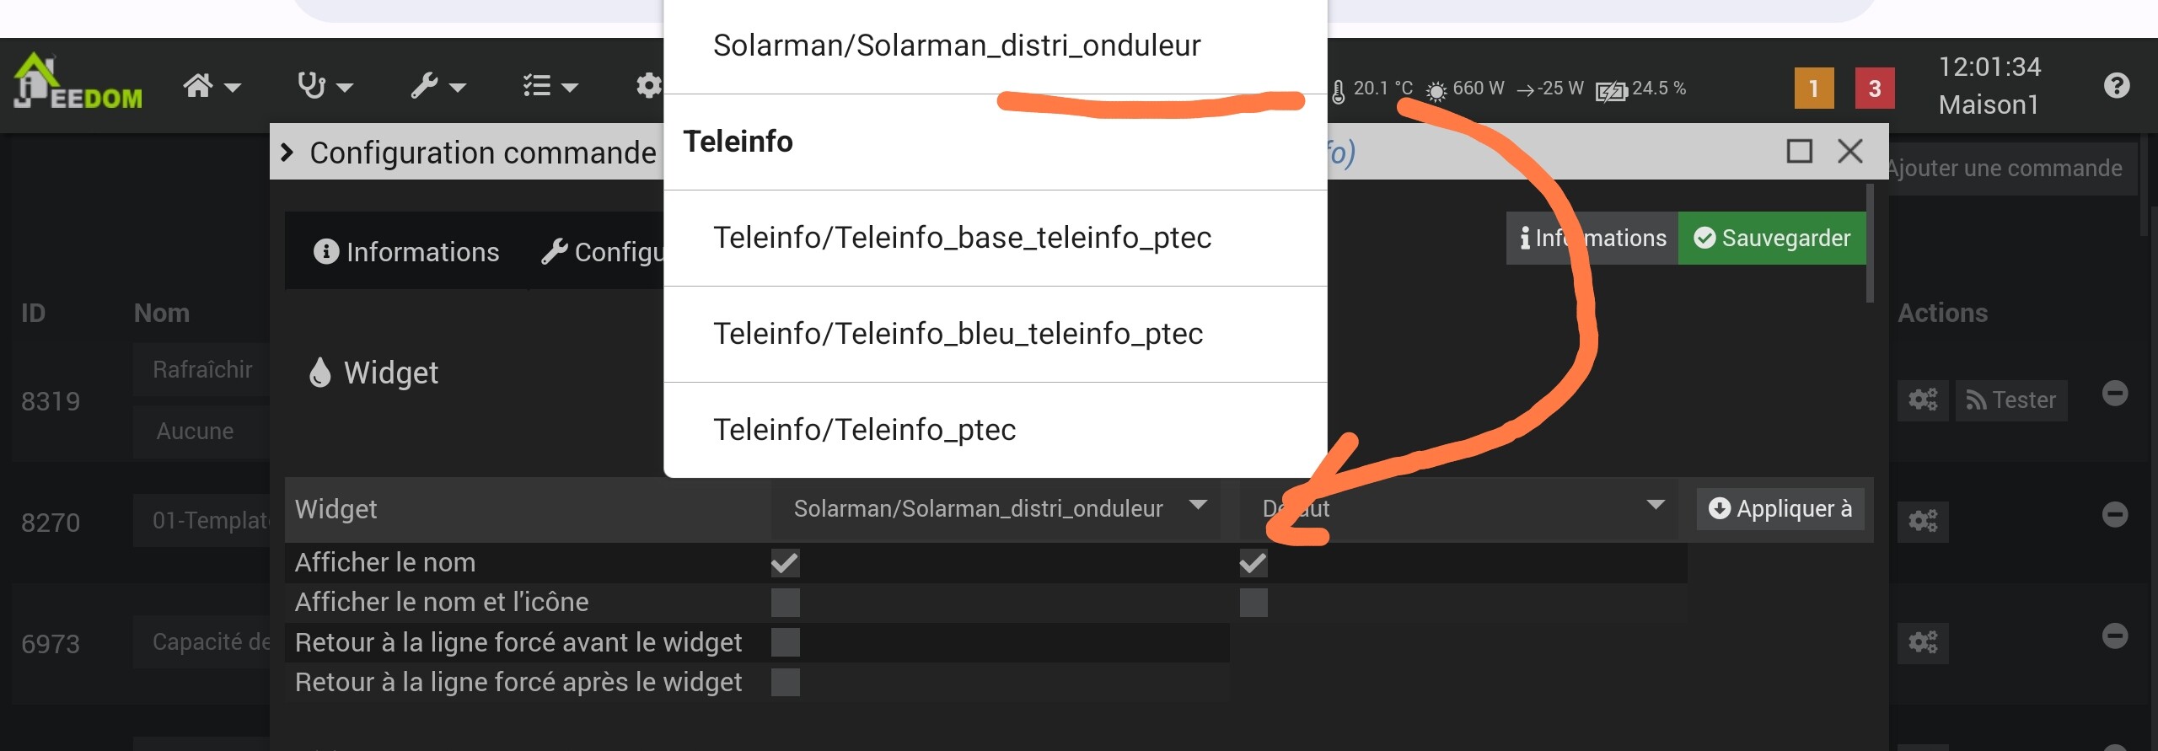Open the stethoscope analysis menu
Screen dimensions: 2158x751
(x=324, y=86)
